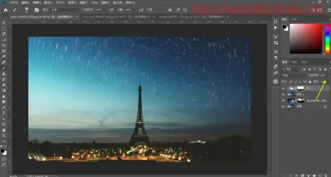Select the Move tool
Viewport: 331px width, 177px height.
point(4,23)
